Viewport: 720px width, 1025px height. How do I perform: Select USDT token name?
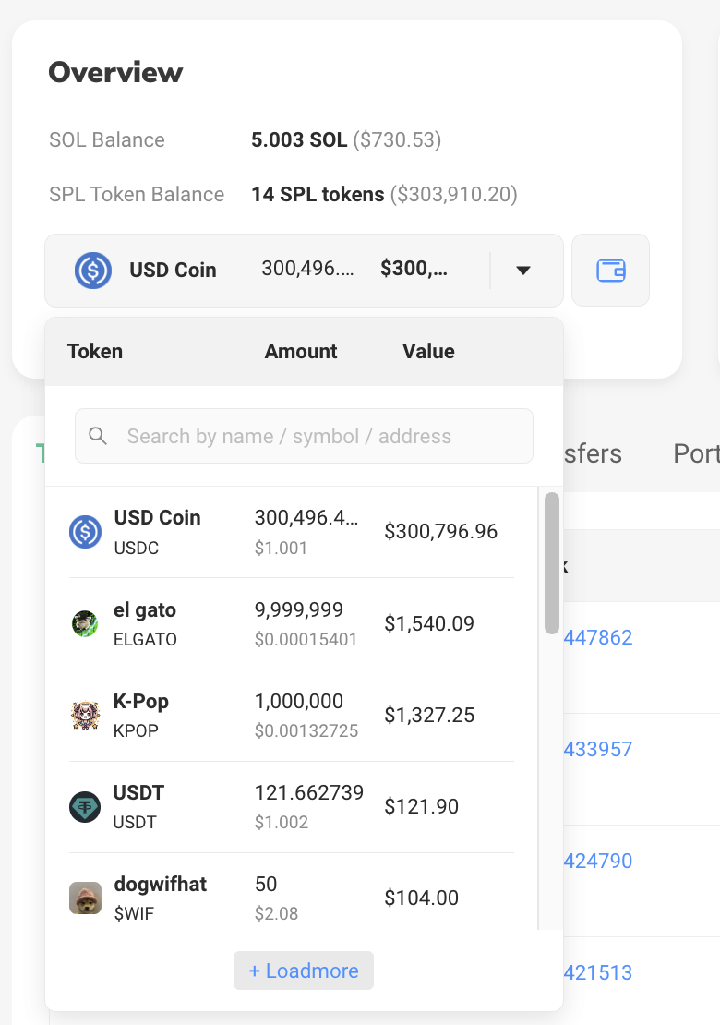[x=138, y=792]
